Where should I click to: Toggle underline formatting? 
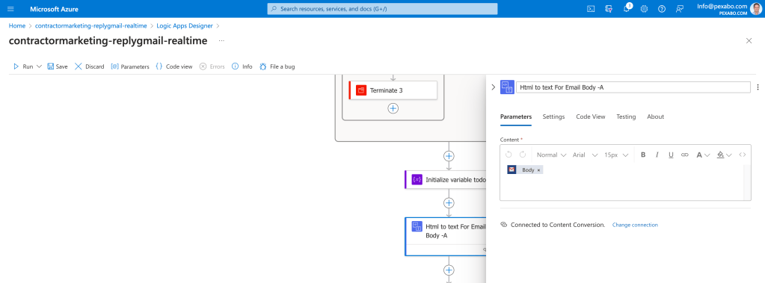[x=671, y=155]
